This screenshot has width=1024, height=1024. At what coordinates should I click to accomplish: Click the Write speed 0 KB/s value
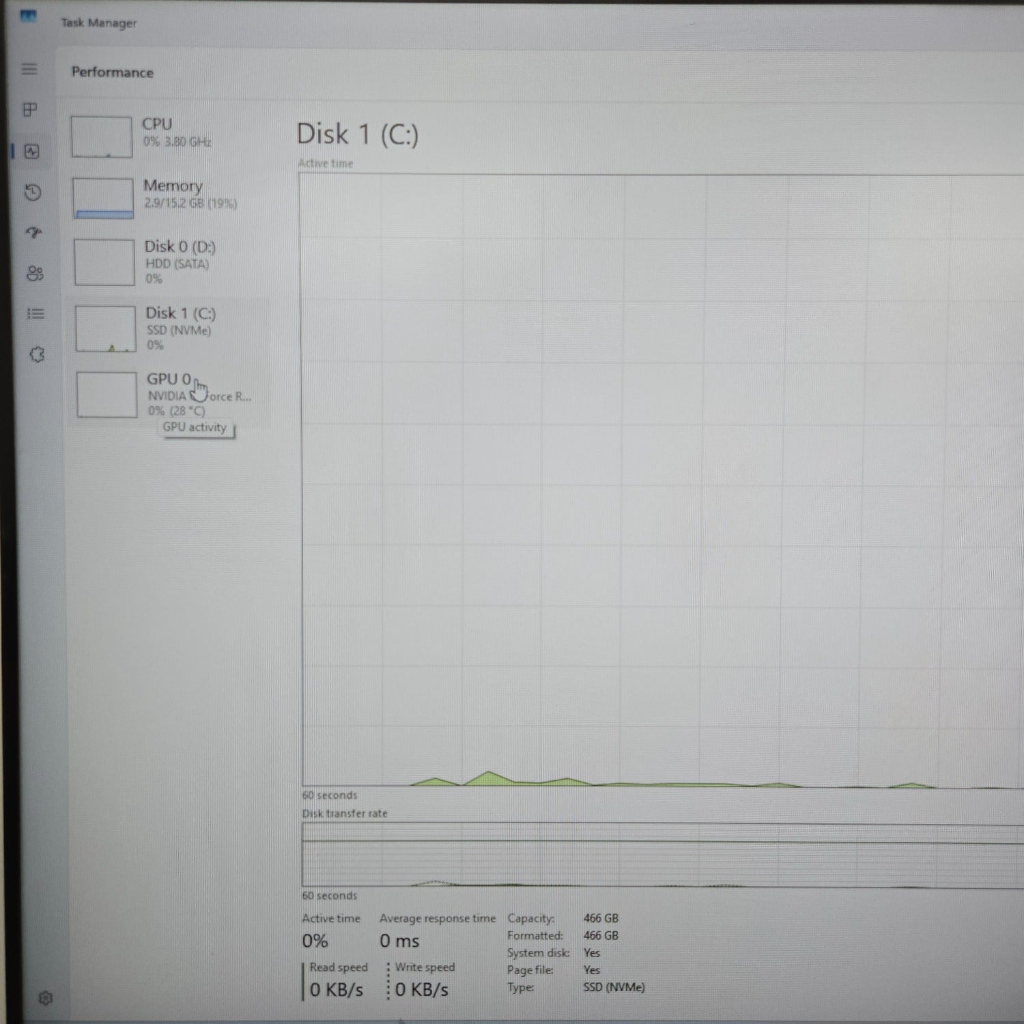pos(422,989)
